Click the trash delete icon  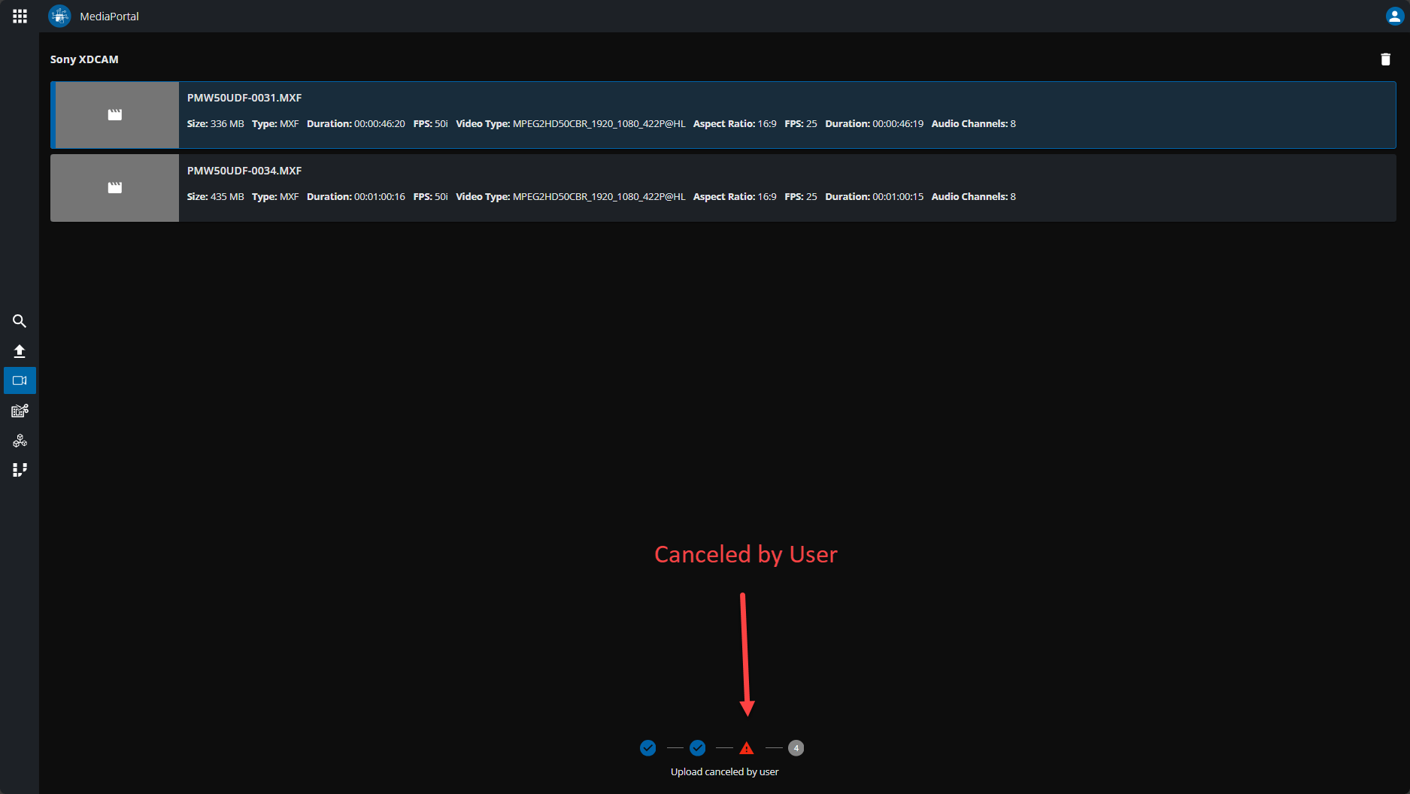[1385, 59]
